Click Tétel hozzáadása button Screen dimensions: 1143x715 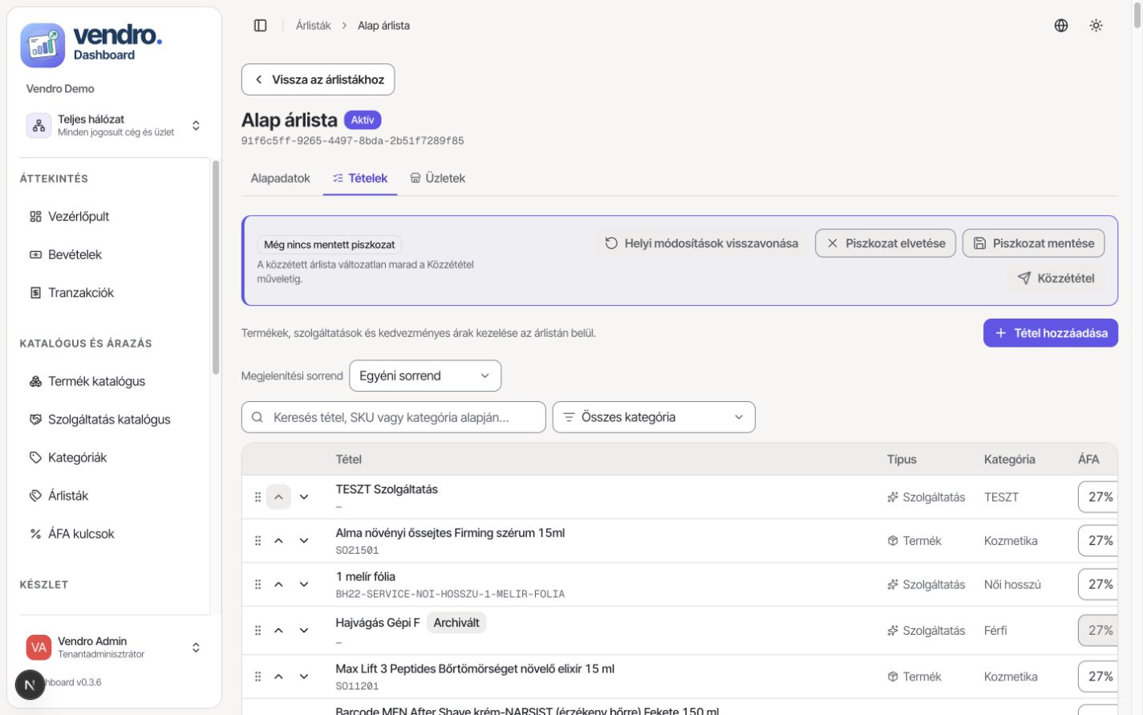coord(1050,333)
